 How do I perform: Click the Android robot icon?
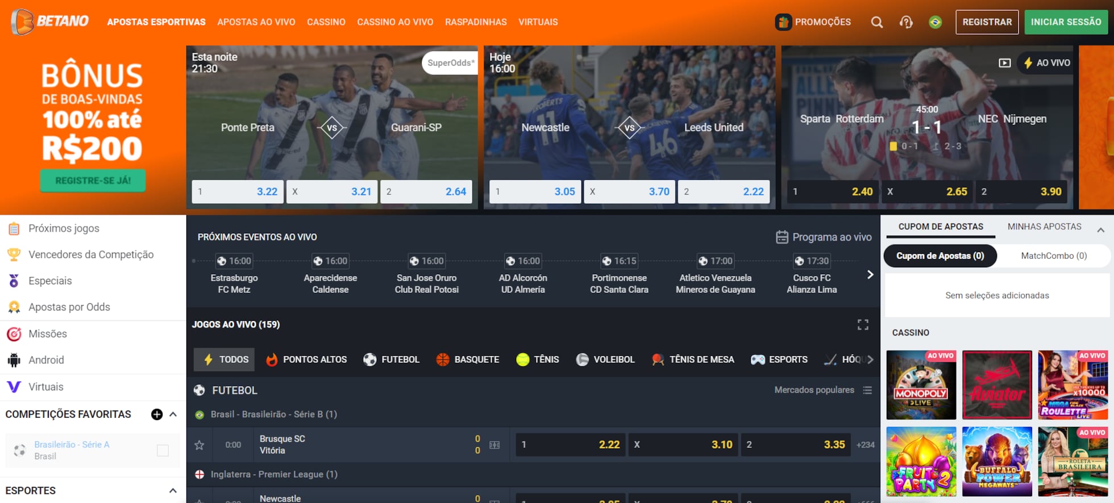(14, 360)
